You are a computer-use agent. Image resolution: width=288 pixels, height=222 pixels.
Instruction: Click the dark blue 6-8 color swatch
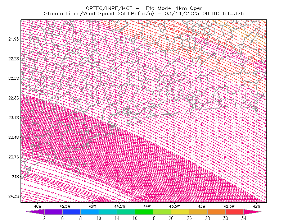(71, 212)
